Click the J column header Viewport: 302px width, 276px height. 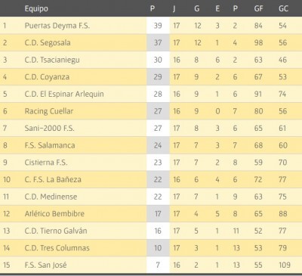[x=174, y=9]
